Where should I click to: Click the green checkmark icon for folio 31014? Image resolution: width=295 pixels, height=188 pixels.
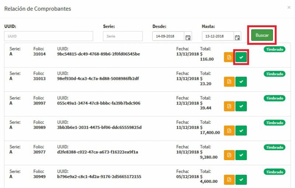[241, 57]
